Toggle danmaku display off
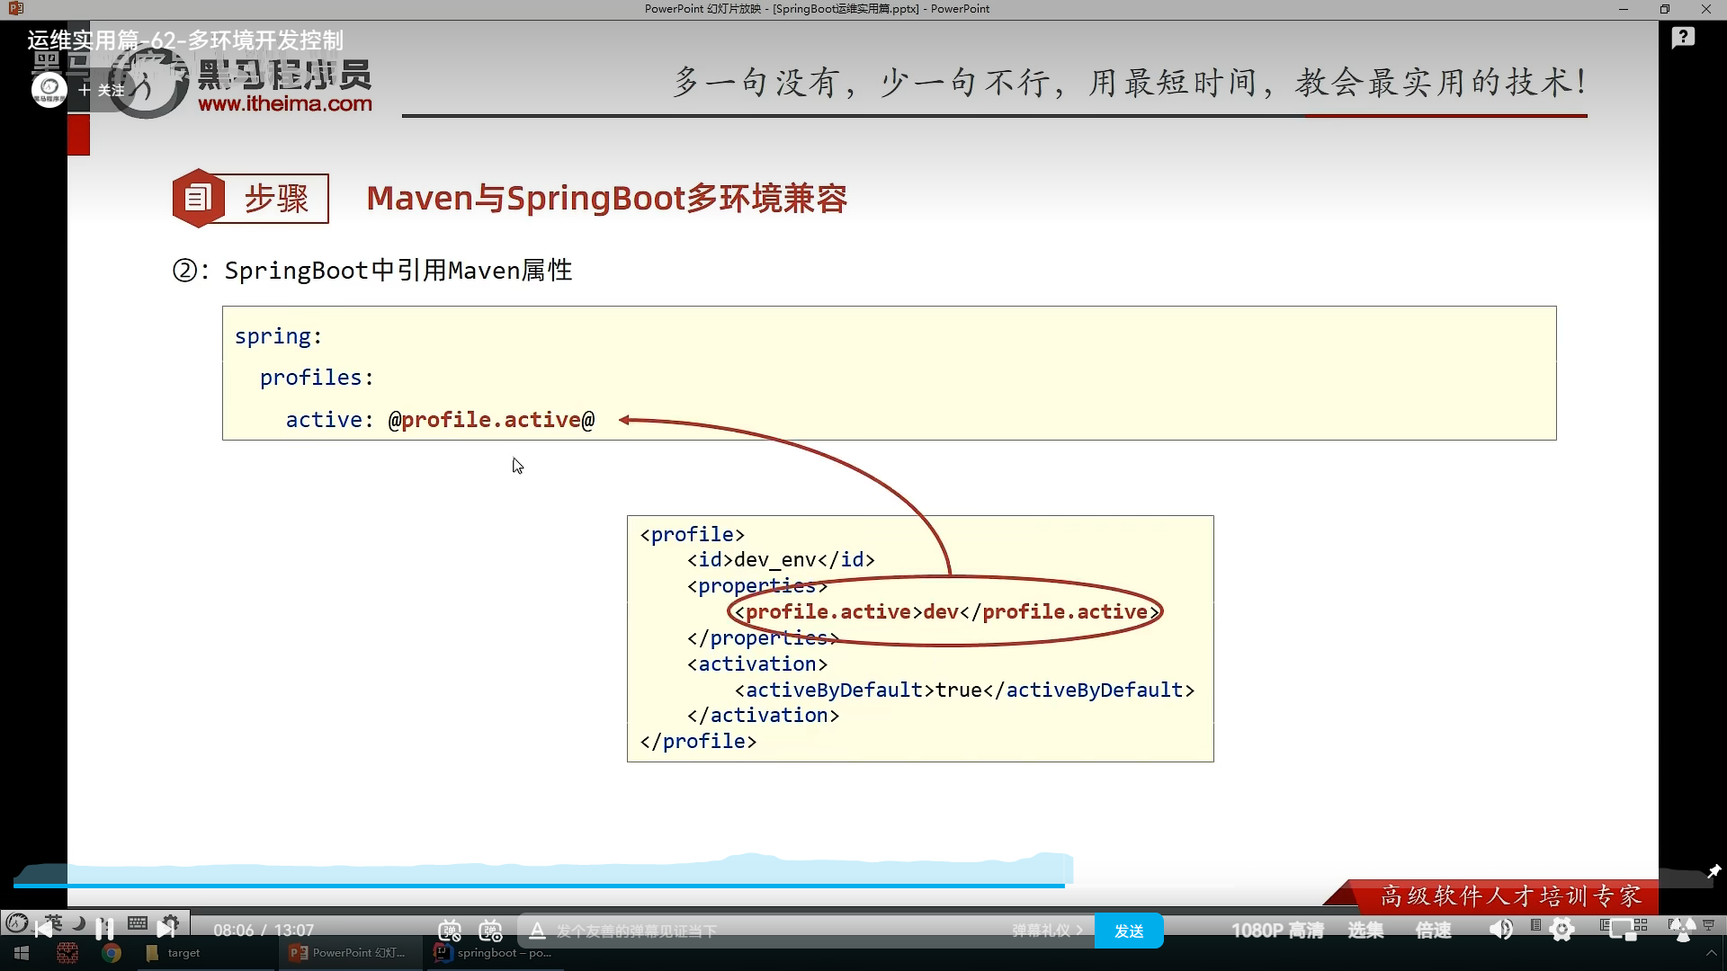The width and height of the screenshot is (1727, 971). coord(450,931)
